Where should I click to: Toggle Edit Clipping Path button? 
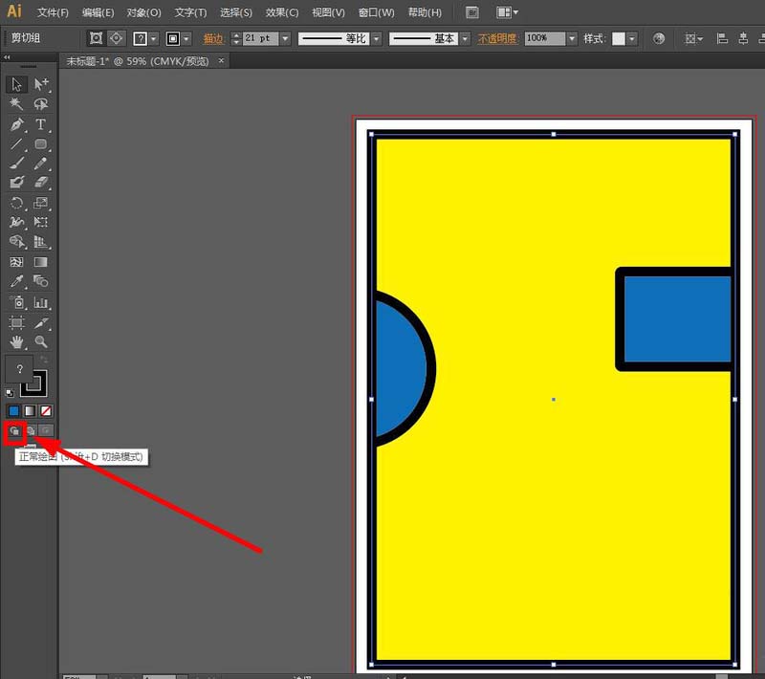pyautogui.click(x=97, y=38)
